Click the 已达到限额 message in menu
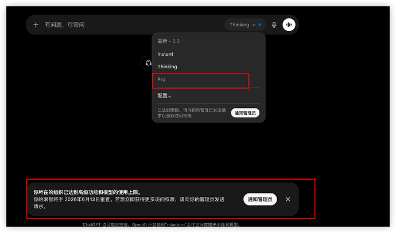 point(192,113)
